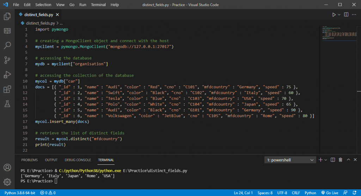
Task: Open the Manage gear icon
Action: coord(7,182)
